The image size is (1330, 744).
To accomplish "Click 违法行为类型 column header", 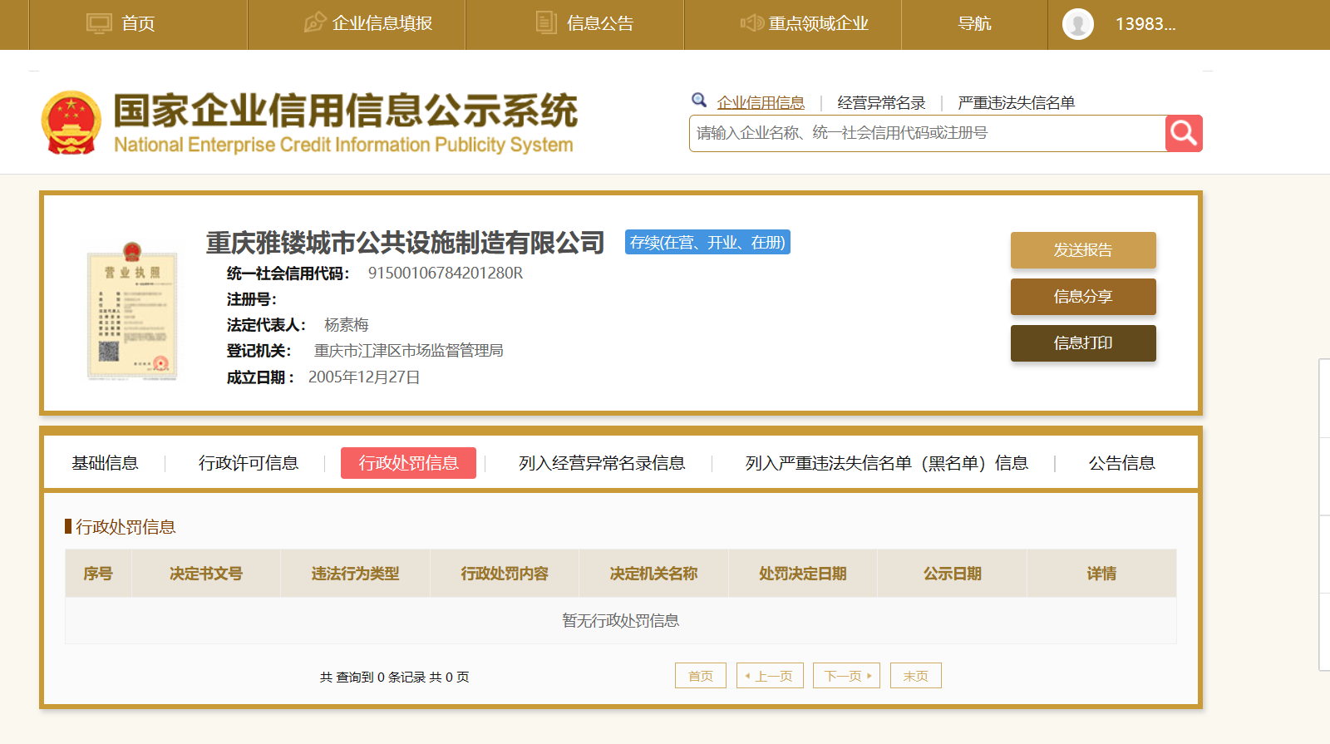I will [356, 574].
